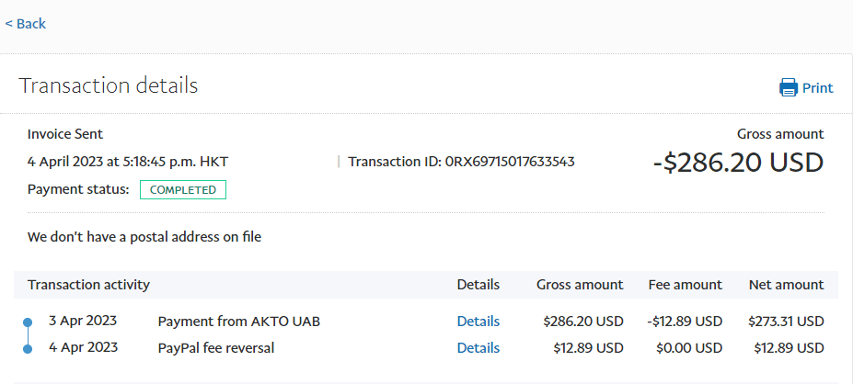Screen dimensions: 853x384
Task: Click the printer icon
Action: point(789,88)
